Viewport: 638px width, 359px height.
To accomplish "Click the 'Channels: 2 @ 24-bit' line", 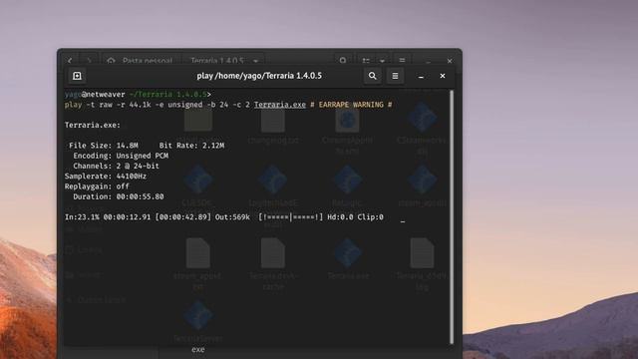I will 116,167.
